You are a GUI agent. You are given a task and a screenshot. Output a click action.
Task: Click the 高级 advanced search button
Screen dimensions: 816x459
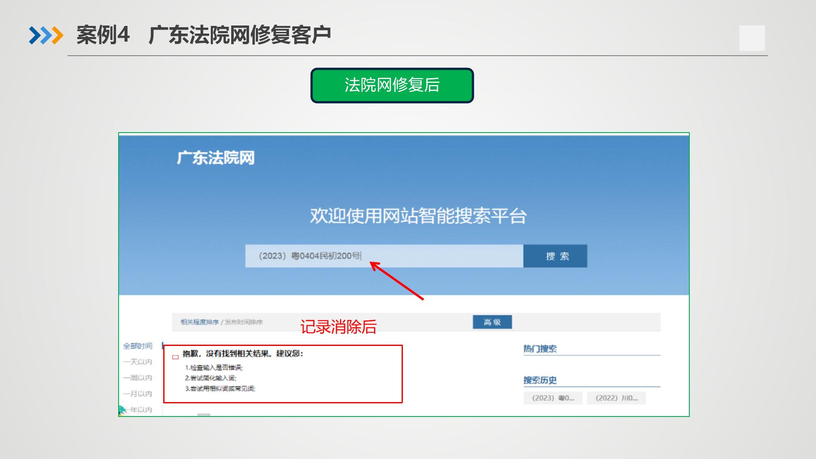(492, 322)
